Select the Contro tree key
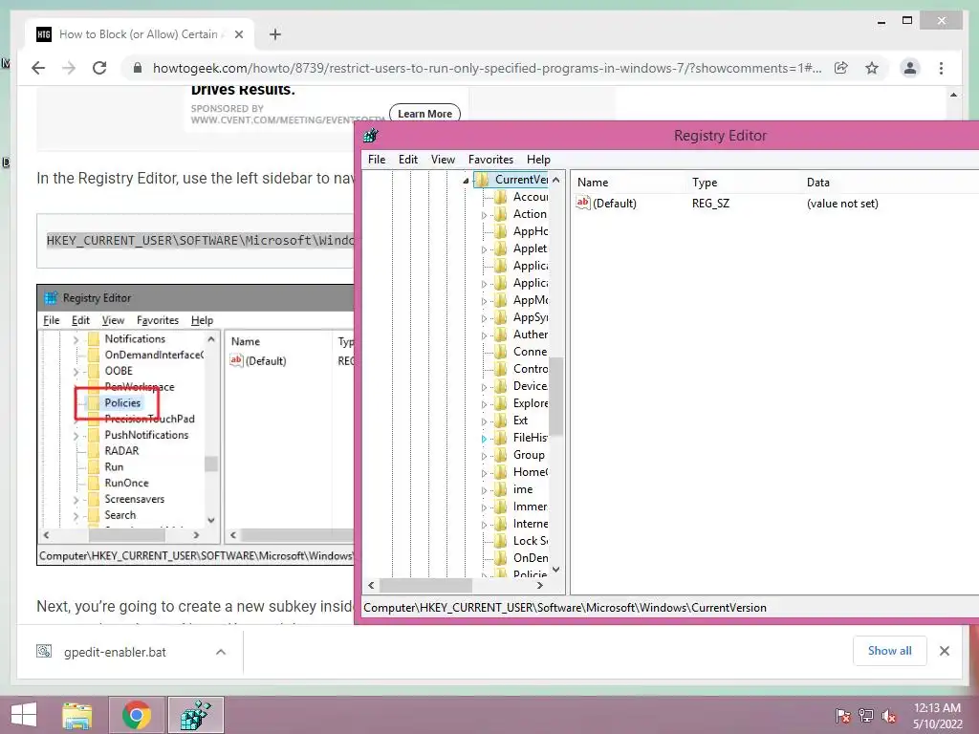The width and height of the screenshot is (979, 734). click(530, 369)
